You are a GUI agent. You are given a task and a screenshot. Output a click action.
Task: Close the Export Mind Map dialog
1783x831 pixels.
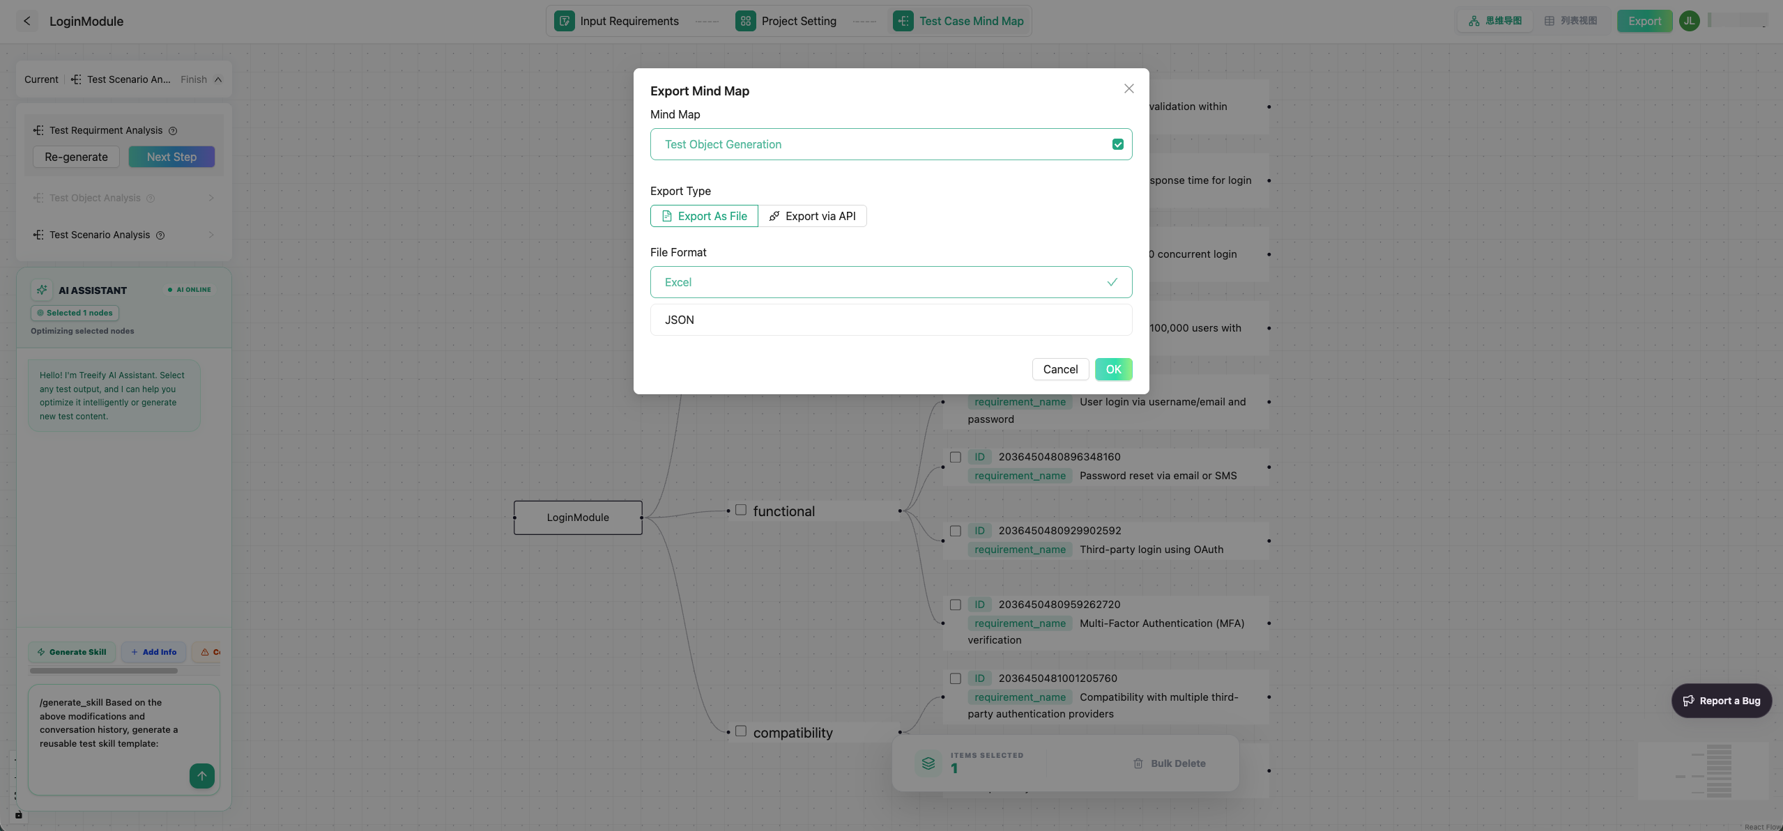[x=1128, y=88]
